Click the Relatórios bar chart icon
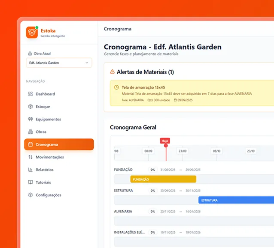 30,170
